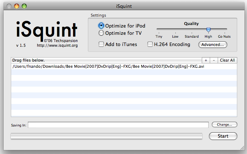This screenshot has width=247, height=154.
Task: Set quality to Tiny tick
Action: (x=159, y=33)
